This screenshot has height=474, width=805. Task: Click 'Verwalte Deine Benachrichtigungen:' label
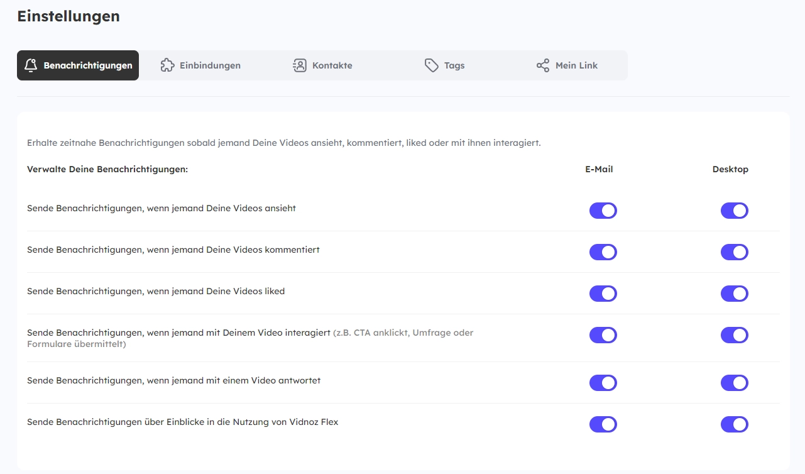[107, 170]
